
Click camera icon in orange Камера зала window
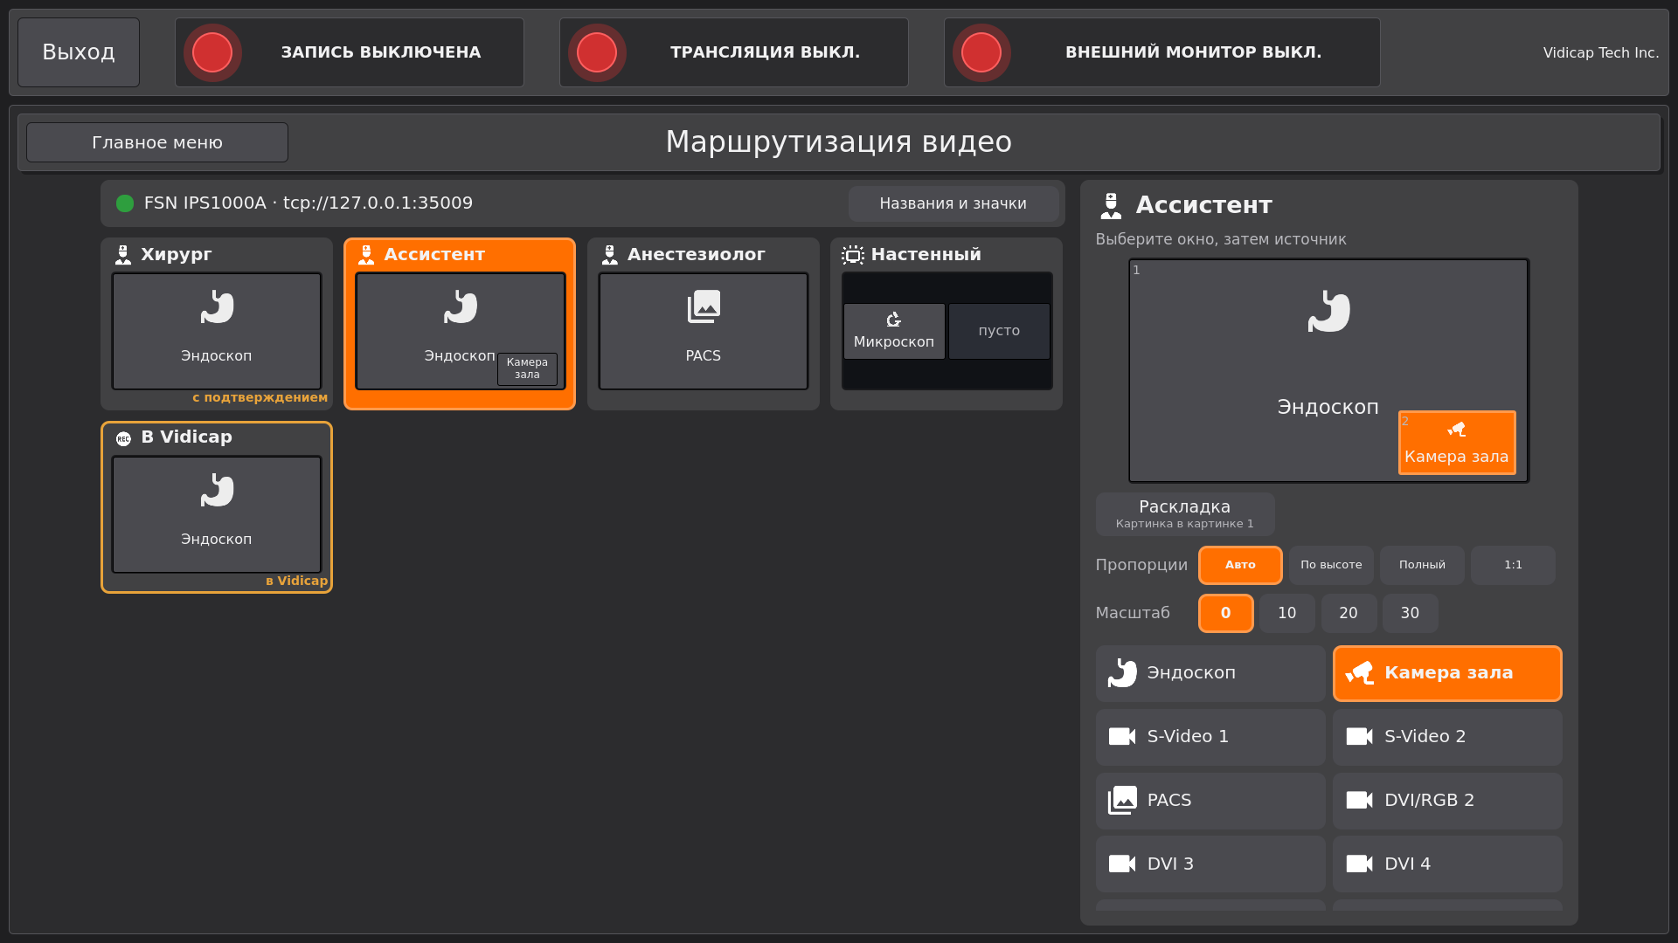click(1456, 430)
